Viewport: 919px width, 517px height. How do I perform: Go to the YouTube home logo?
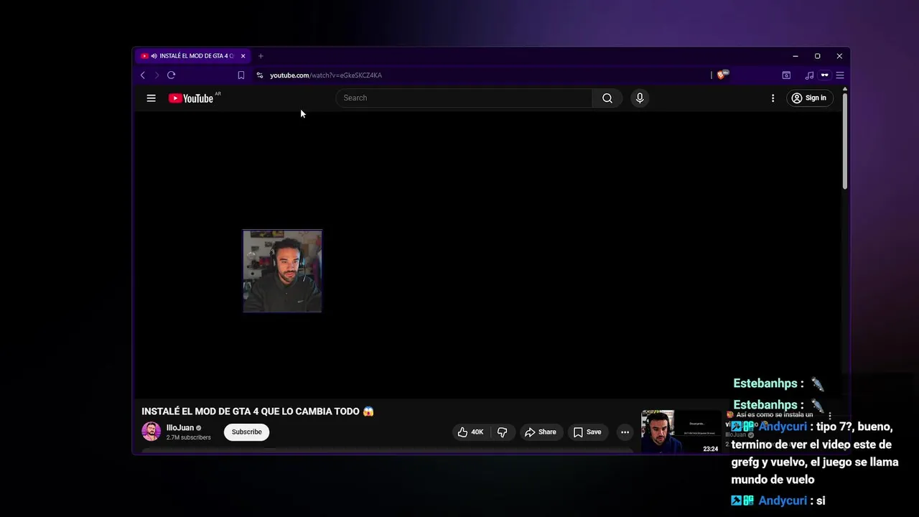tap(191, 98)
